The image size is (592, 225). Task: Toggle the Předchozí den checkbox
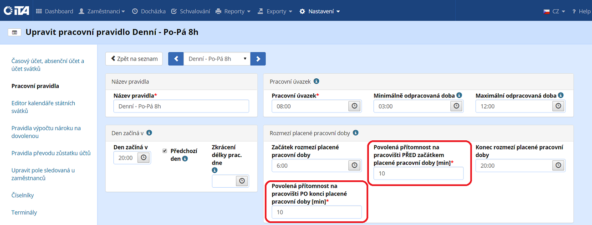(165, 150)
